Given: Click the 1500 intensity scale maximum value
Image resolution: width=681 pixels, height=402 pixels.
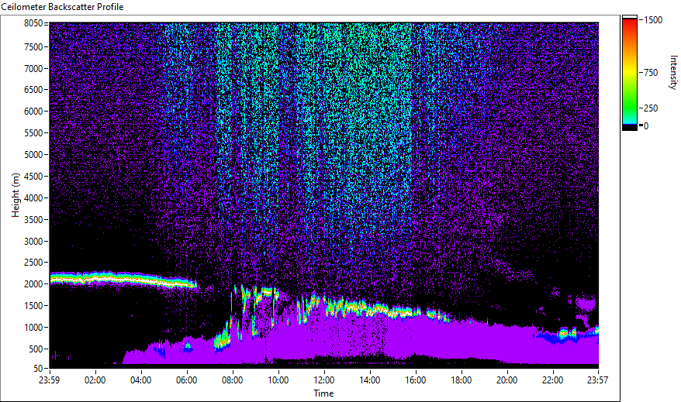Looking at the screenshot, I should coord(653,20).
